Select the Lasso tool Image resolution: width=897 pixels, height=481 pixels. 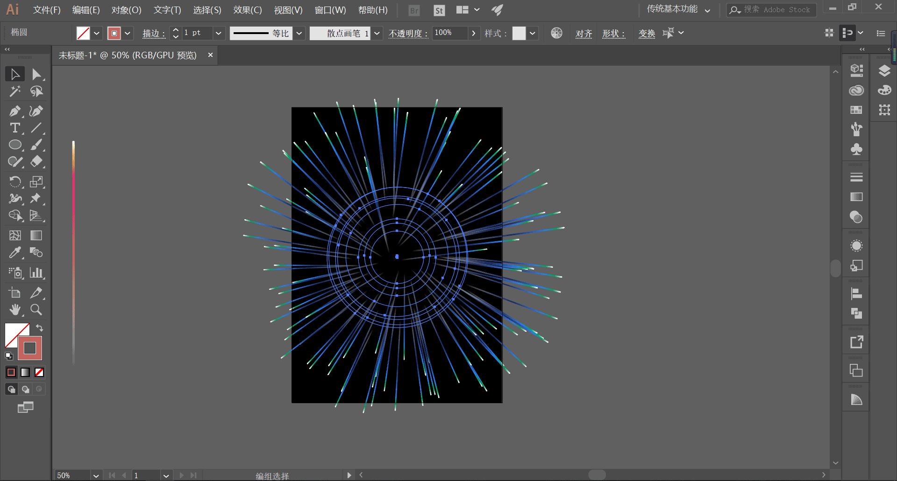pyautogui.click(x=36, y=91)
